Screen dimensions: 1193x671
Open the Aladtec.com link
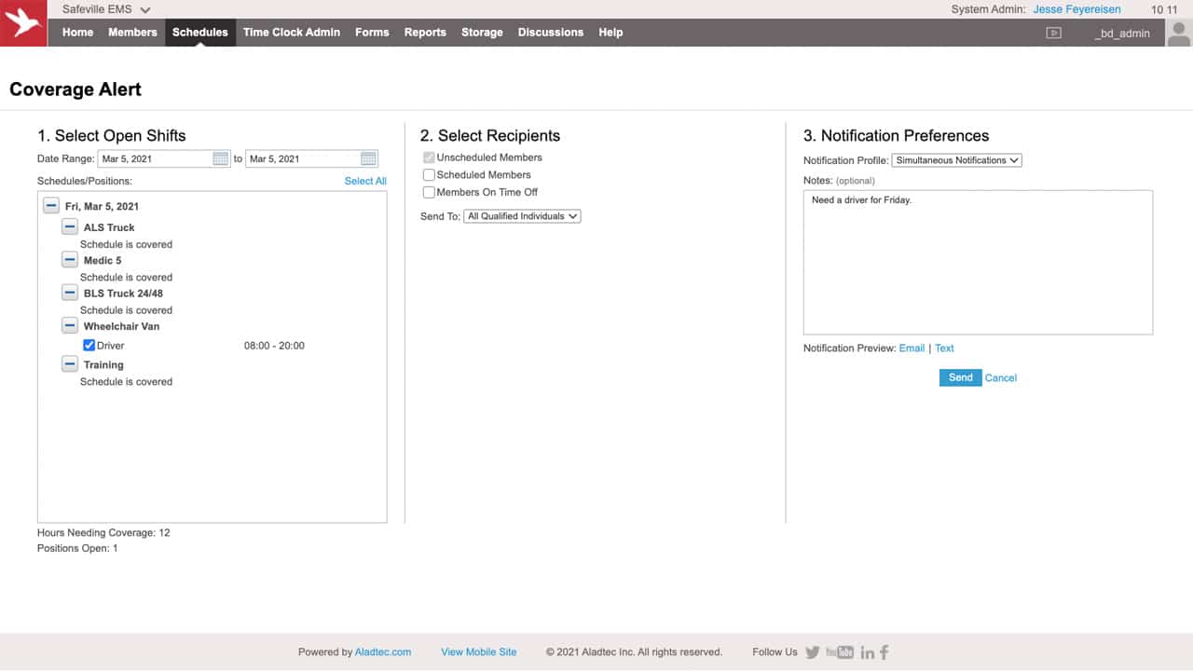pos(383,652)
